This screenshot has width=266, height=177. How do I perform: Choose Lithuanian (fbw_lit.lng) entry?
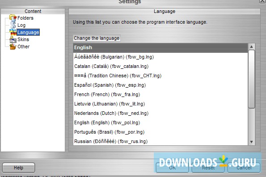coord(160,104)
